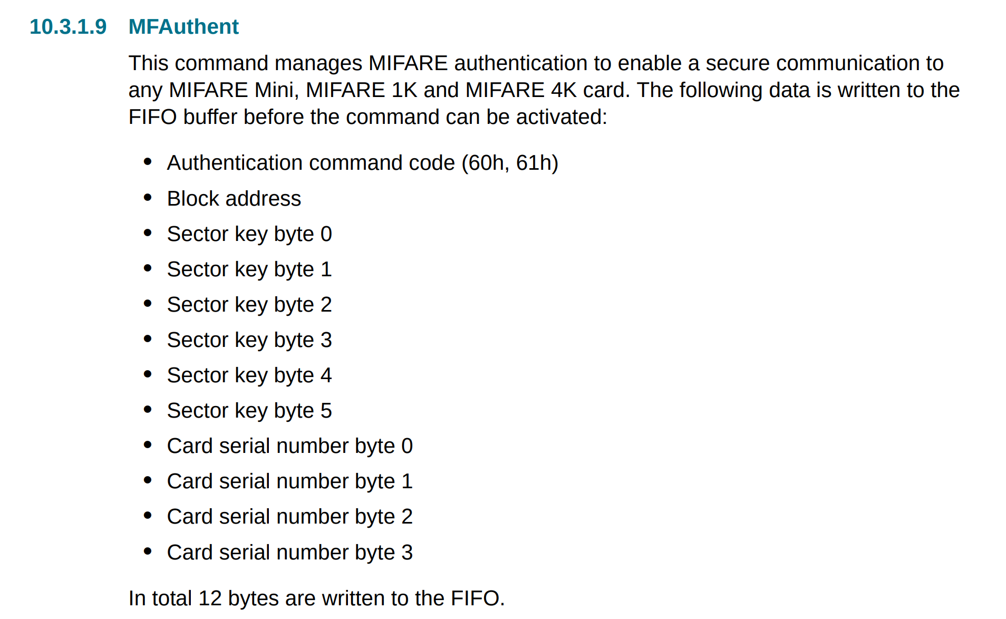Click the '(60h, 61h)' code values
Screen dimensions: 1006x619
pos(510,163)
